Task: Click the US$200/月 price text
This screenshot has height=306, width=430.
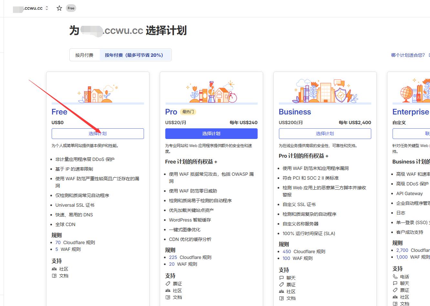Action: tap(291, 123)
